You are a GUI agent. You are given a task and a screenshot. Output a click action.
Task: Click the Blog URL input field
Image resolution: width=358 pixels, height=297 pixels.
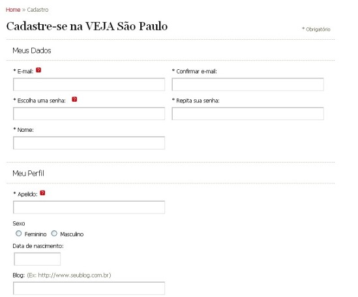[89, 289]
